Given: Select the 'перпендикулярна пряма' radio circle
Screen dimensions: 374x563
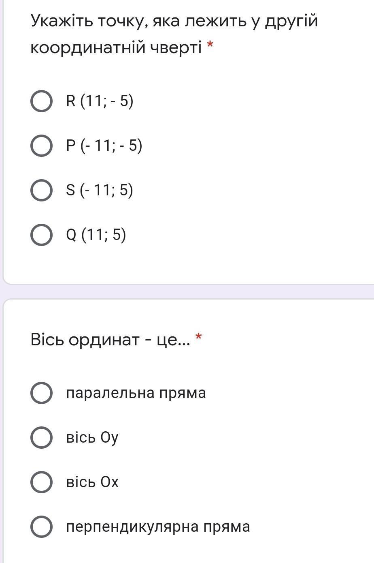Looking at the screenshot, I should (41, 527).
